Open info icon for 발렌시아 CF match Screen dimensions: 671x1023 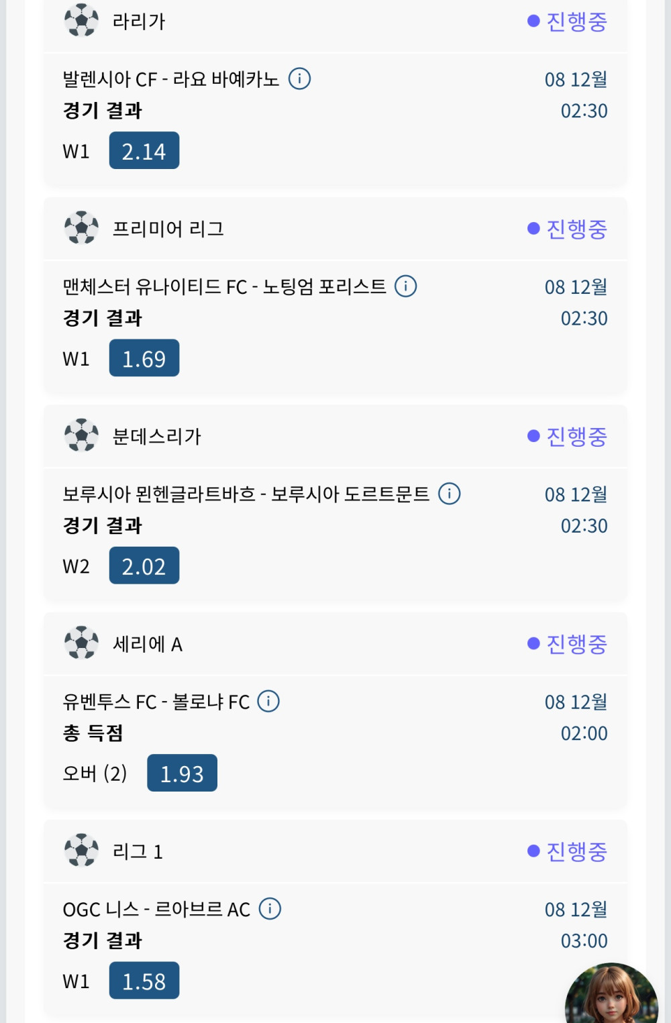point(299,79)
